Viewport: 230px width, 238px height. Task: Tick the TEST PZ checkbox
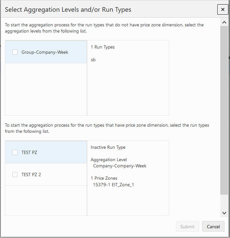pos(15,152)
